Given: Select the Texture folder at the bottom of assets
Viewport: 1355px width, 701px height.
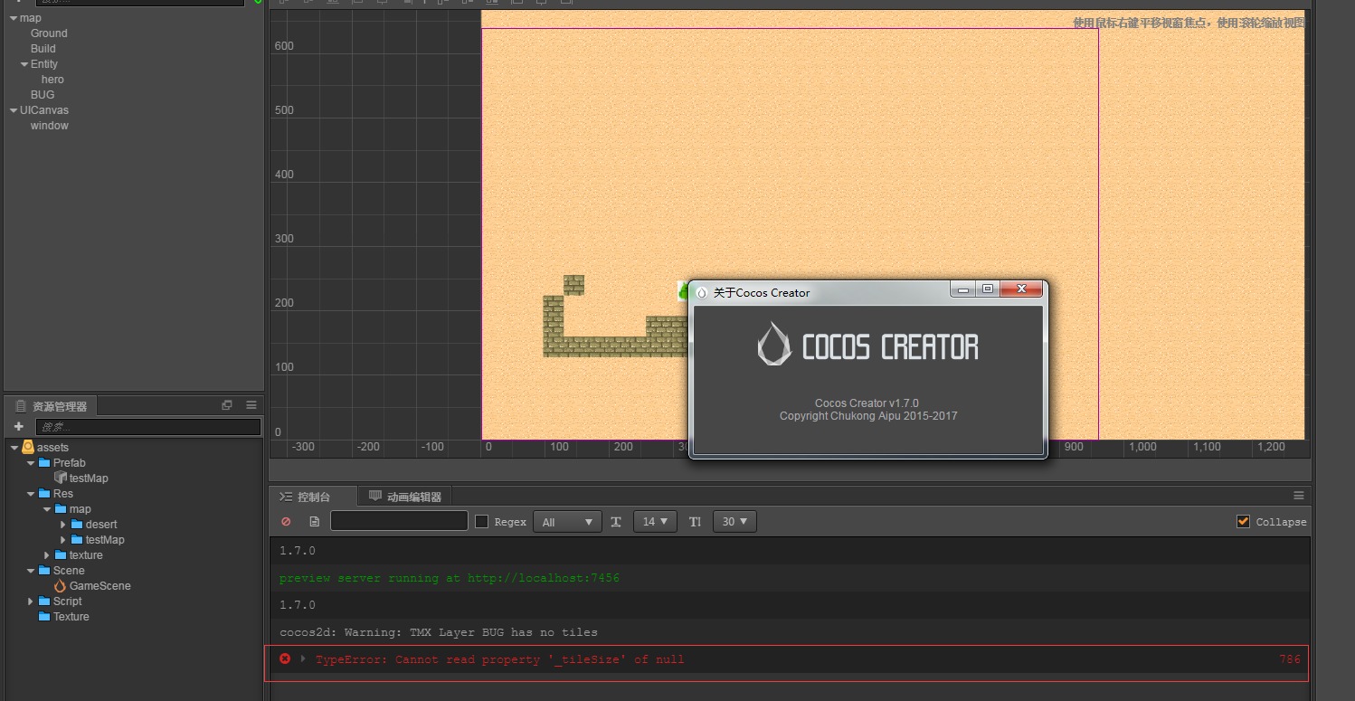Looking at the screenshot, I should pyautogui.click(x=63, y=617).
